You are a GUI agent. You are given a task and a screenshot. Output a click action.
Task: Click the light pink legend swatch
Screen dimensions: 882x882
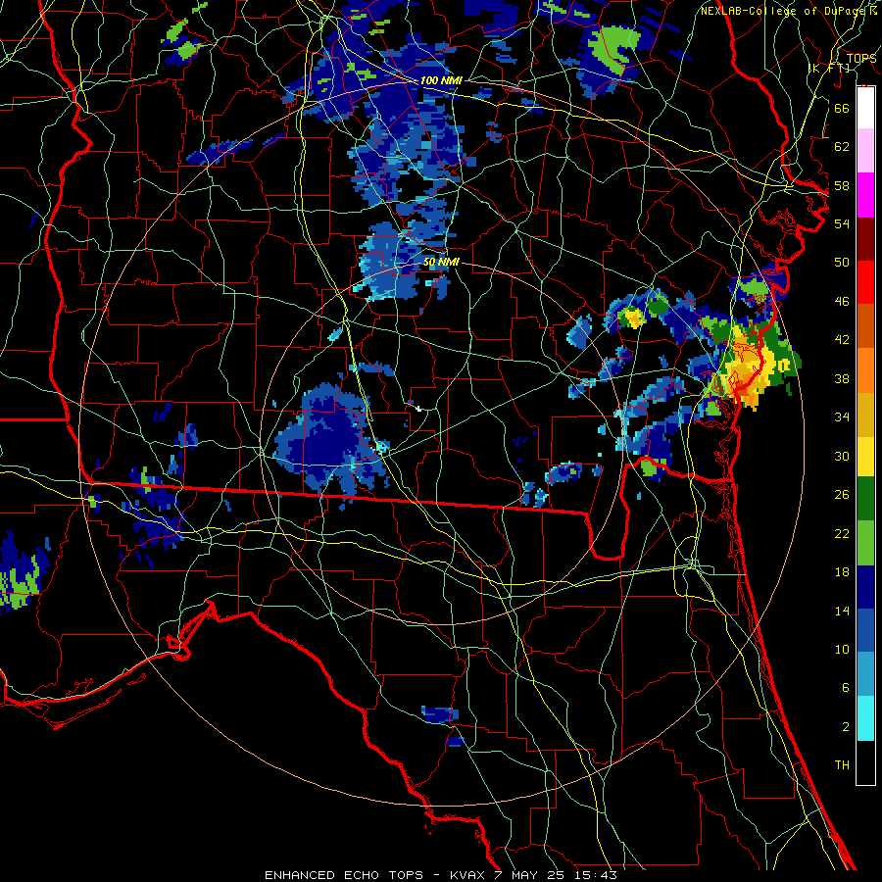(865, 151)
